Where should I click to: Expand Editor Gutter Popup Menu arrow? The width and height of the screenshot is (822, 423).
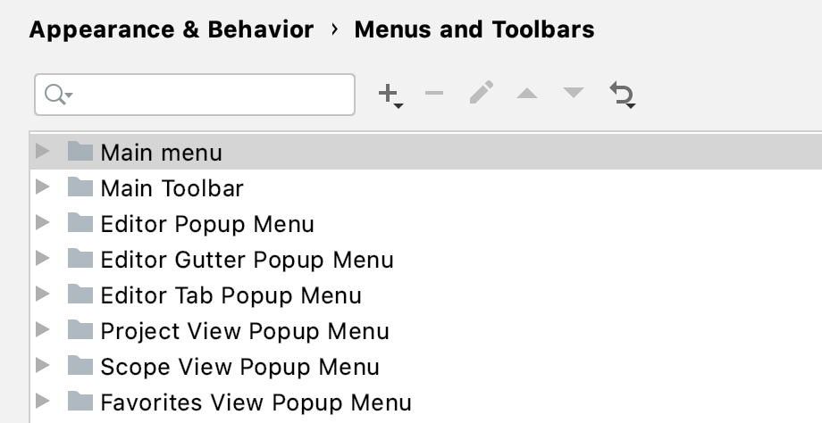43,258
